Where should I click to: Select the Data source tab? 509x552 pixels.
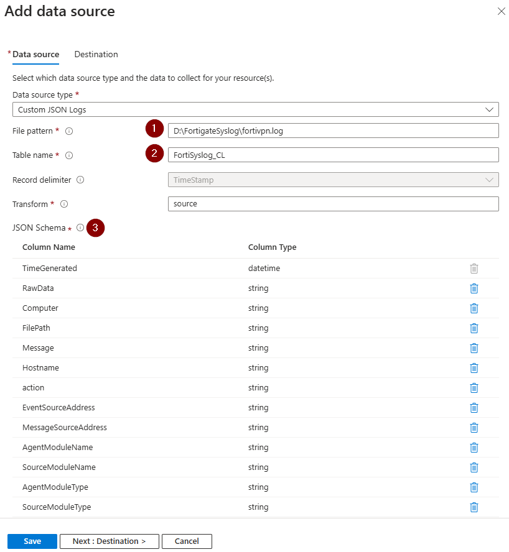pyautogui.click(x=35, y=55)
